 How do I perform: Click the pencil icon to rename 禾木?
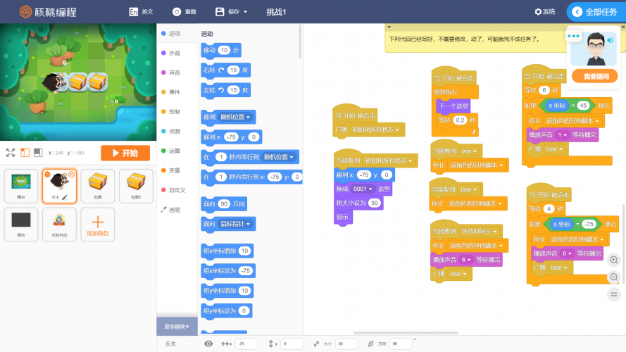[64, 197]
